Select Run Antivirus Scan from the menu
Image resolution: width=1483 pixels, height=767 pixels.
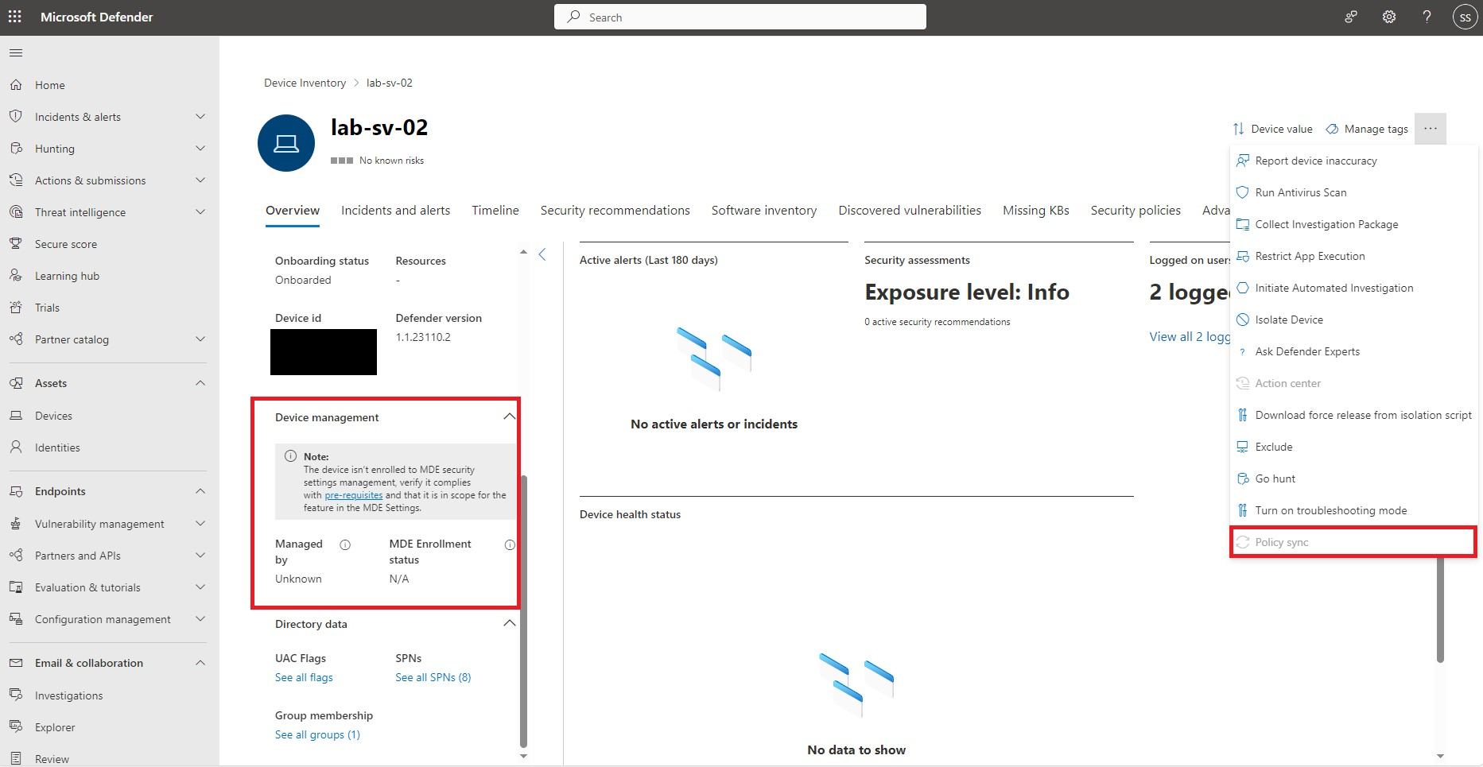click(1300, 192)
